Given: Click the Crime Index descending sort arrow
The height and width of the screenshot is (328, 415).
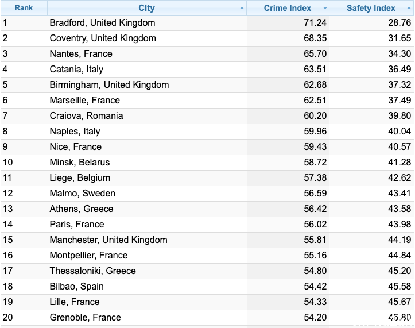Looking at the screenshot, I should coord(325,8).
